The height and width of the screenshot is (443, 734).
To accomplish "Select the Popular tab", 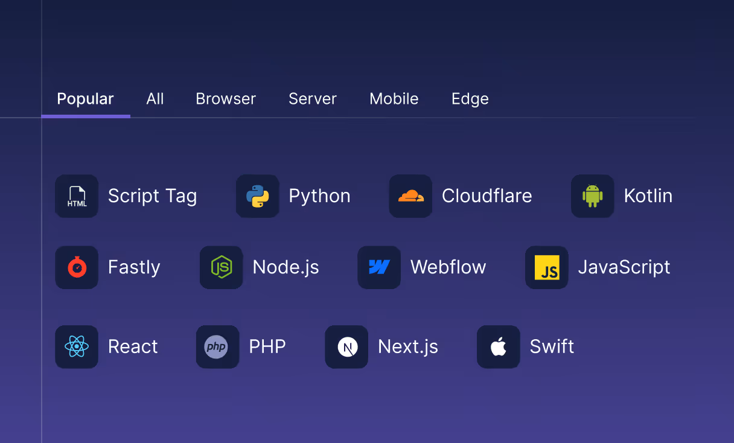I will click(85, 98).
